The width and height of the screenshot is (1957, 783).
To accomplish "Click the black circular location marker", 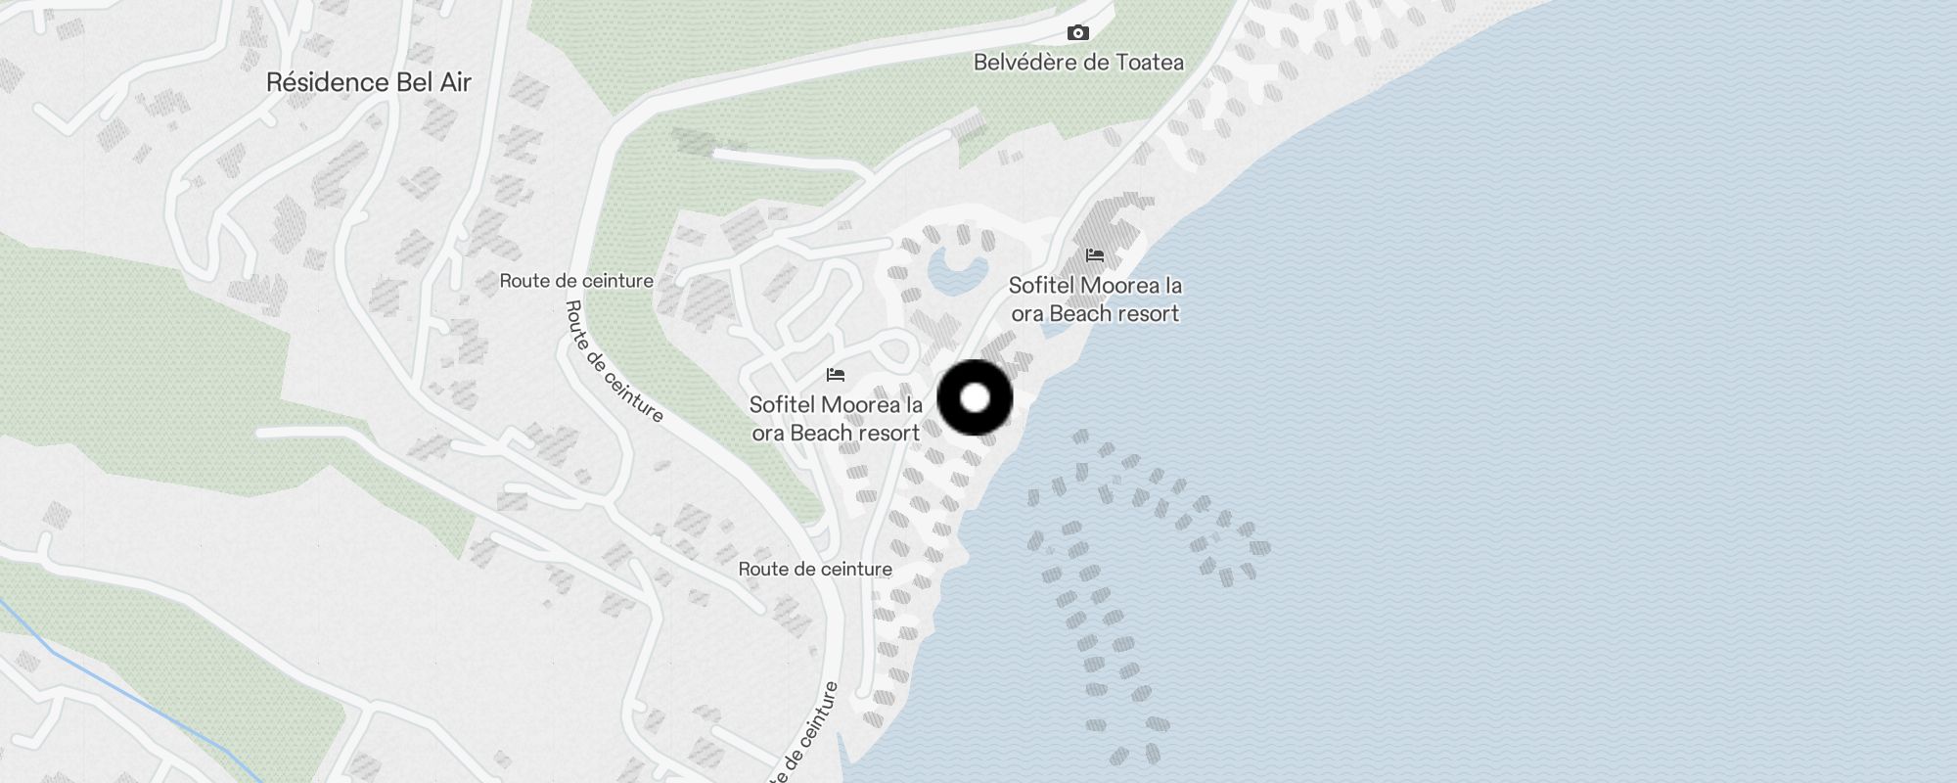I will [975, 397].
